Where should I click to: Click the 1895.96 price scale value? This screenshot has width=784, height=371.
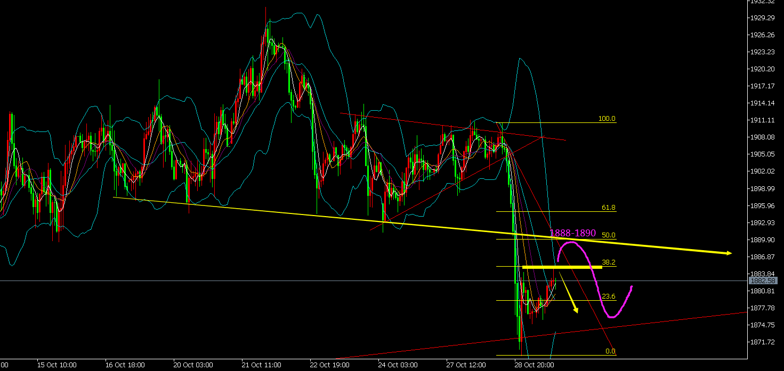click(762, 206)
